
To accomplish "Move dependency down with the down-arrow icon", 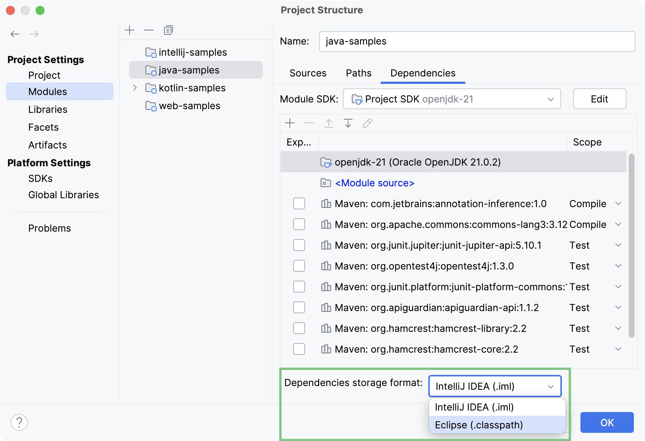I will coord(348,123).
